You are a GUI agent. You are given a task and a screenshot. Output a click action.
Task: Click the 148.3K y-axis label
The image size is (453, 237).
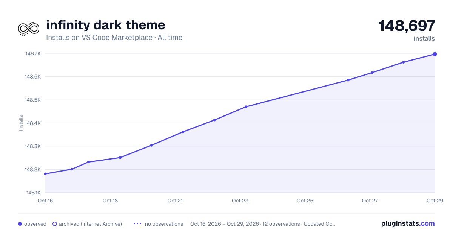click(33, 146)
